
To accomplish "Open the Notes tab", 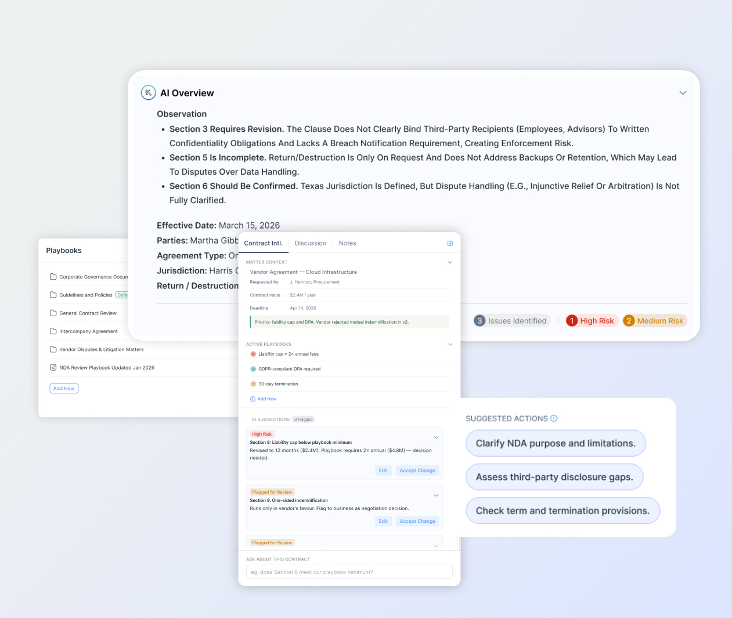I will pos(347,243).
